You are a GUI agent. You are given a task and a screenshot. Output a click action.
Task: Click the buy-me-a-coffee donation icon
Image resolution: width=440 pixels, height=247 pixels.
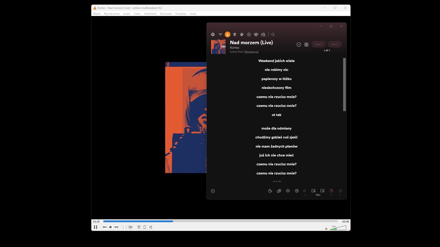click(x=270, y=191)
